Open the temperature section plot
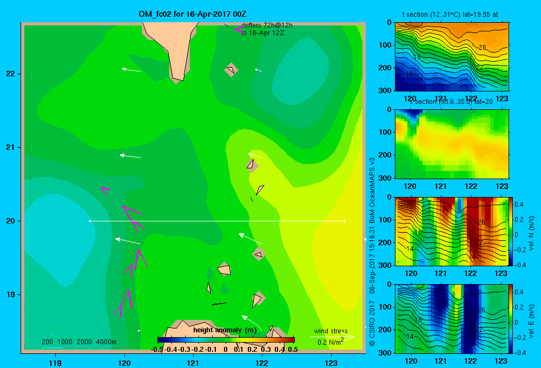The image size is (541, 368). 452,57
